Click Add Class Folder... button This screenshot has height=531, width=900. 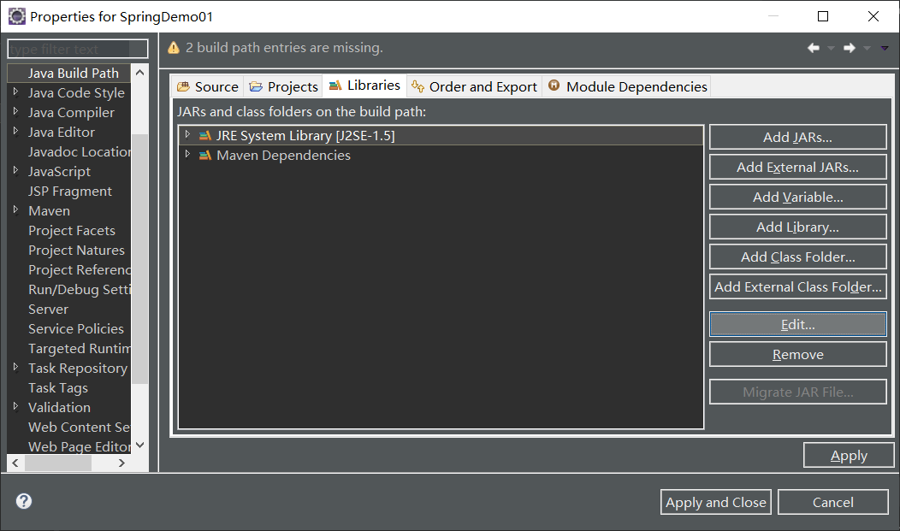(x=798, y=257)
